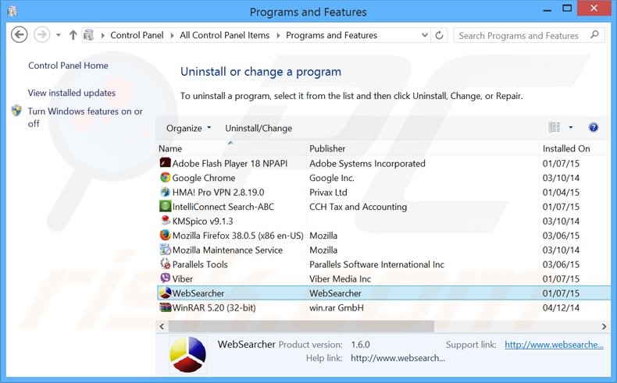Expand arrow after Control Panel breadcrumb
617x383 pixels.
click(x=172, y=35)
